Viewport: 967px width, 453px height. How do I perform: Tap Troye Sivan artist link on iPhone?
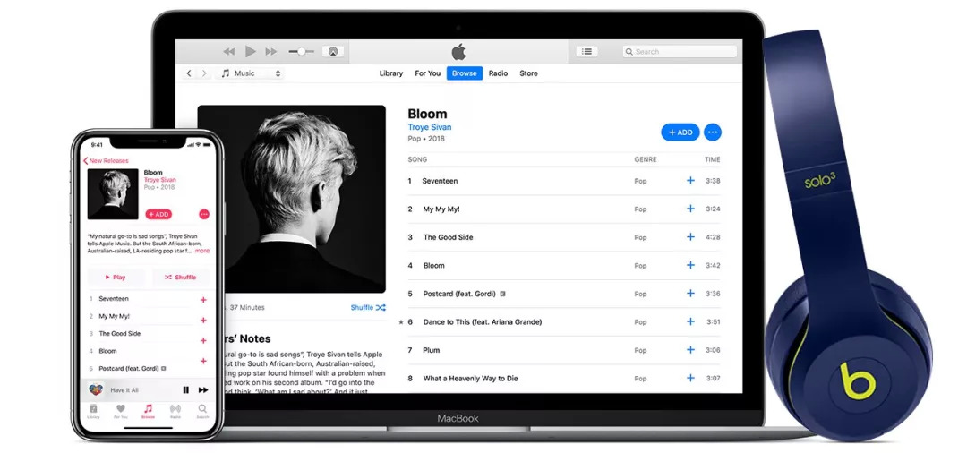(159, 180)
